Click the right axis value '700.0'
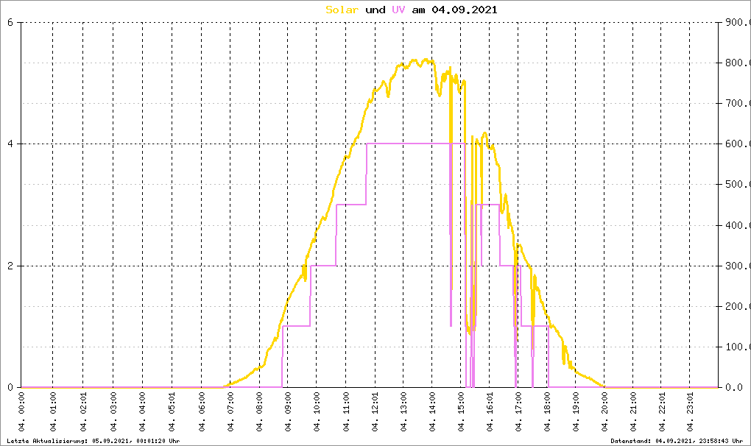This screenshot has width=751, height=446. point(738,103)
